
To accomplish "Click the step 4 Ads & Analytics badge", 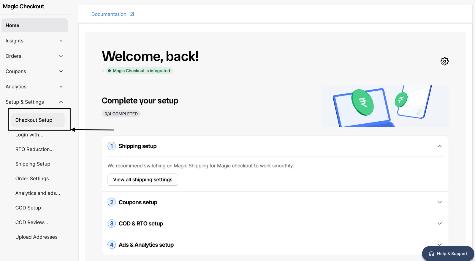I will (112, 245).
